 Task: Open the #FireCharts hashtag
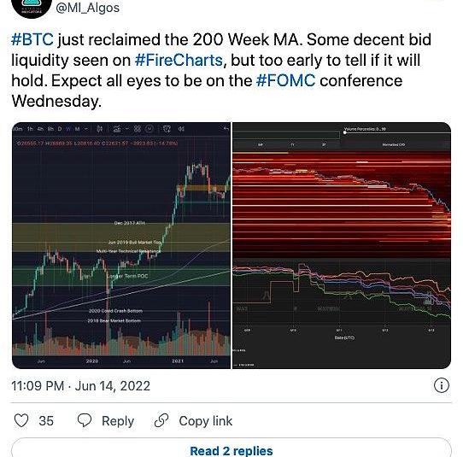[179, 61]
